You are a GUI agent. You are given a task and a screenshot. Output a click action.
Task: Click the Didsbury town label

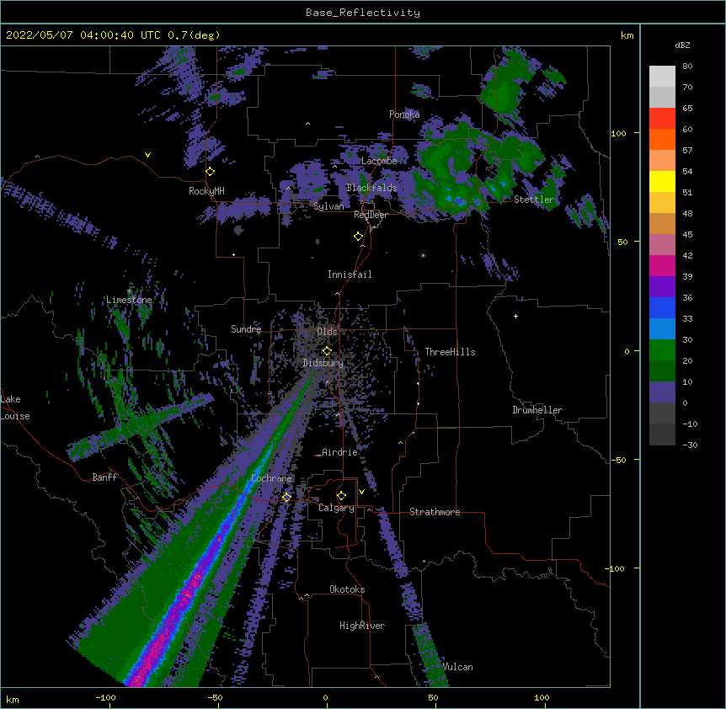tap(323, 363)
